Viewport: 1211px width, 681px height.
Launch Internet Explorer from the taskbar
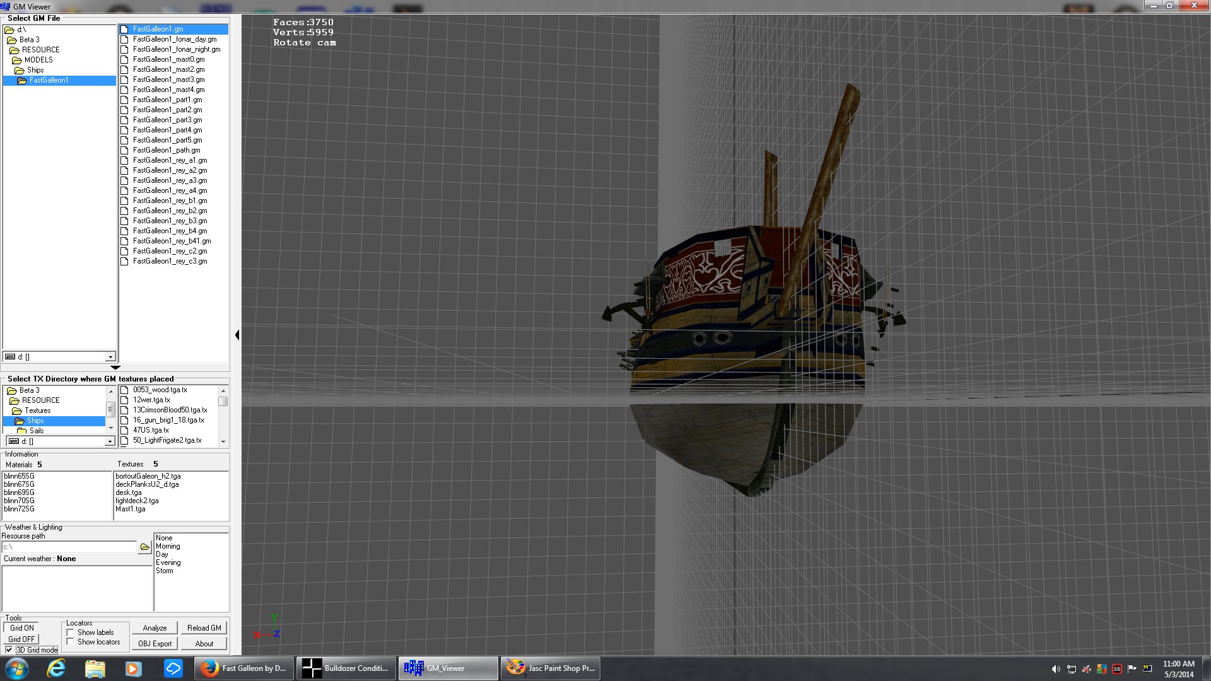pyautogui.click(x=56, y=668)
